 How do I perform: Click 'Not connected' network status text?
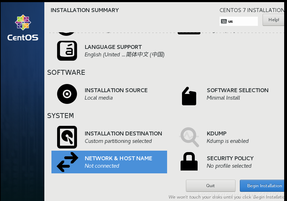click(x=102, y=166)
